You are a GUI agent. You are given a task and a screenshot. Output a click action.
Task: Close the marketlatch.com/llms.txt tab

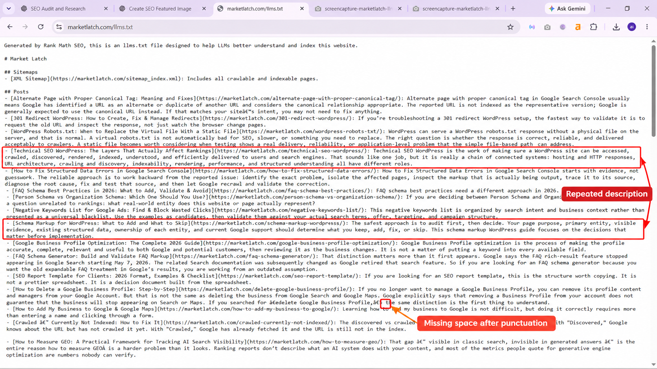pos(302,8)
